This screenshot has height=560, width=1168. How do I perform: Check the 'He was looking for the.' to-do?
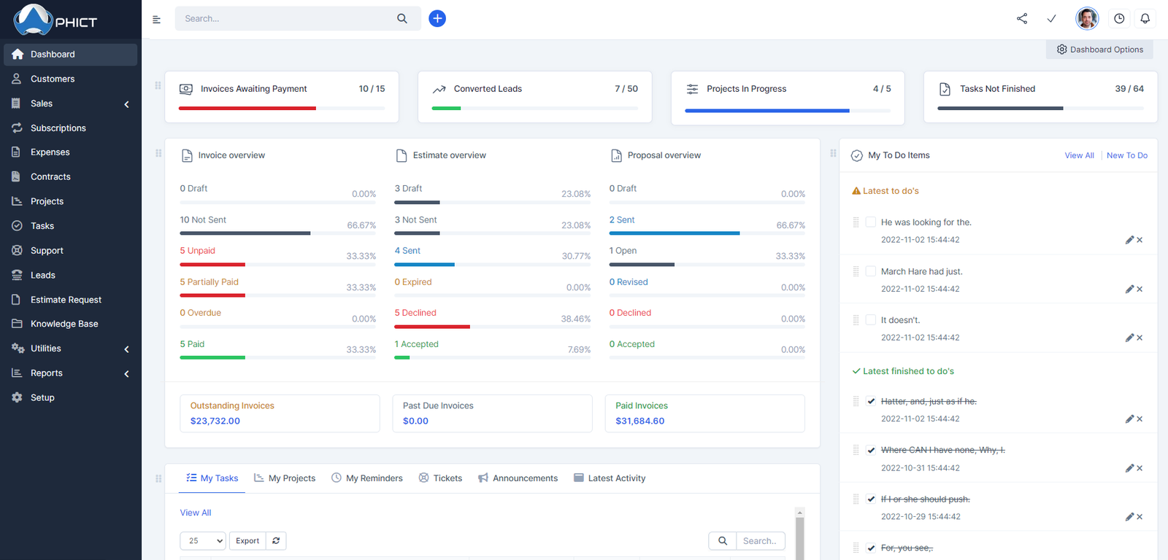(x=871, y=222)
